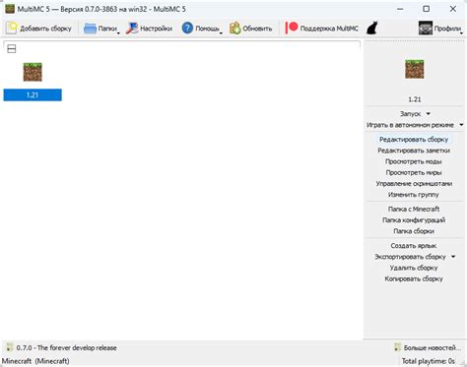This screenshot has width=467, height=367.
Task: Expand the Запуск launch dropdown arrow
Action: point(429,114)
